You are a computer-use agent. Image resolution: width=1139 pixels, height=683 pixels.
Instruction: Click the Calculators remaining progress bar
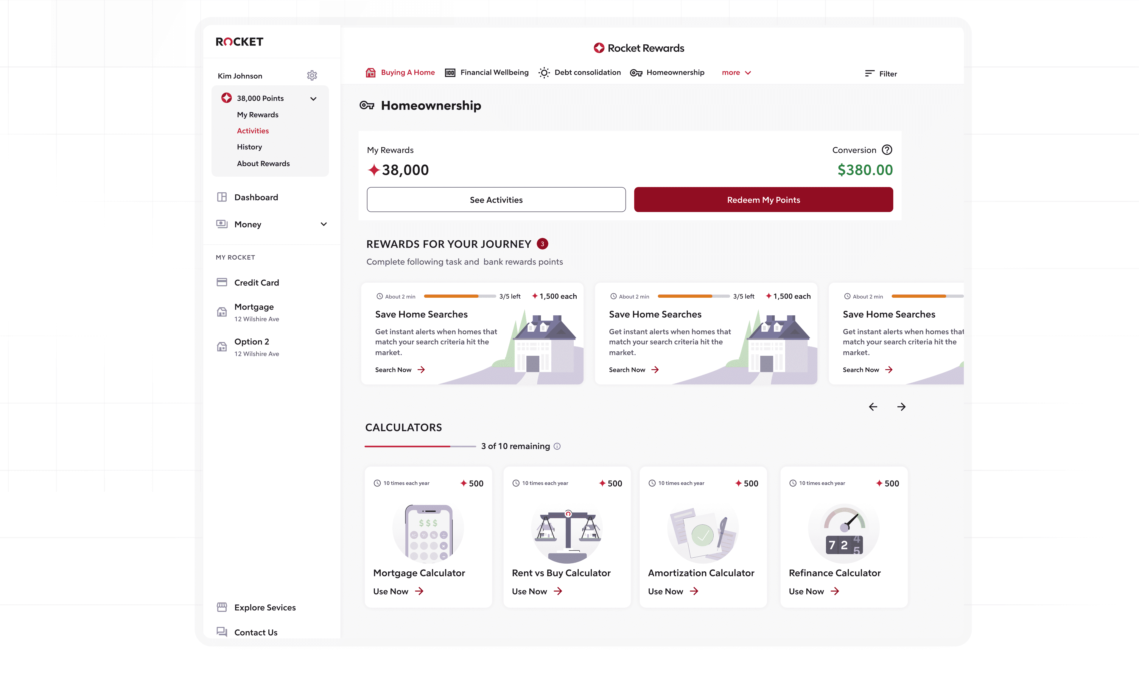(420, 446)
